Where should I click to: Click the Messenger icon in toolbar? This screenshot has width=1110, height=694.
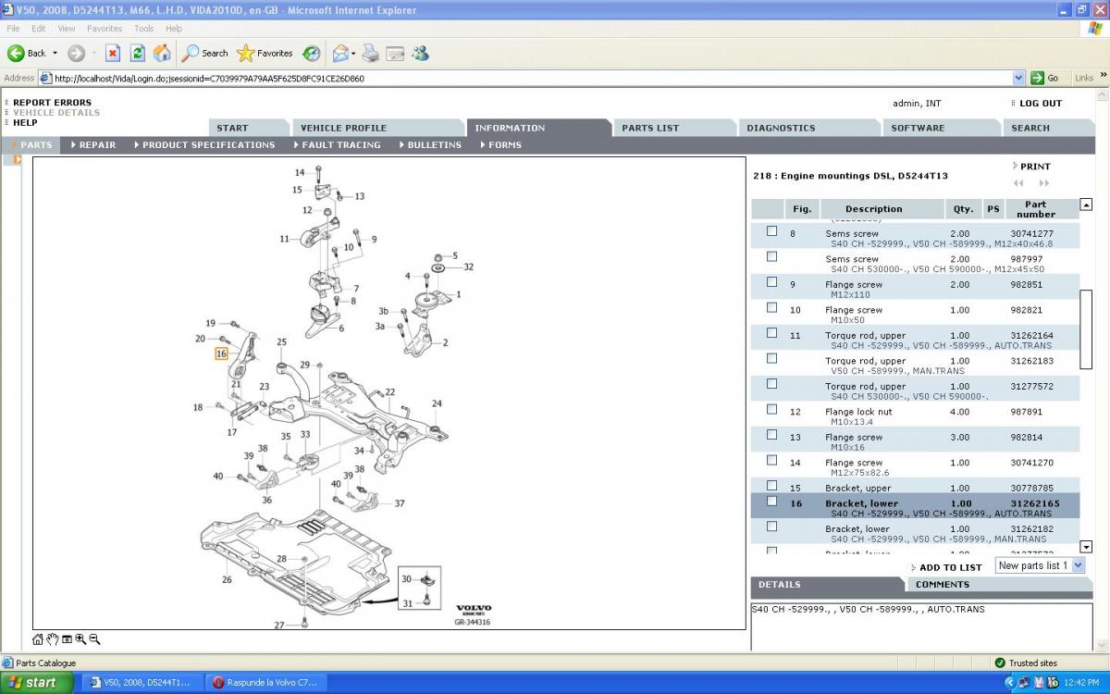[x=422, y=53]
